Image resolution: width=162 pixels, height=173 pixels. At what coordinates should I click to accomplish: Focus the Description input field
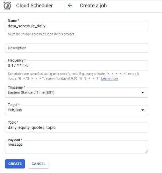point(77,48)
